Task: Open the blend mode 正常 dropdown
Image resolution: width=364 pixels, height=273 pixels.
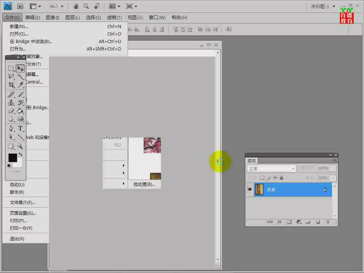Action: (271, 168)
